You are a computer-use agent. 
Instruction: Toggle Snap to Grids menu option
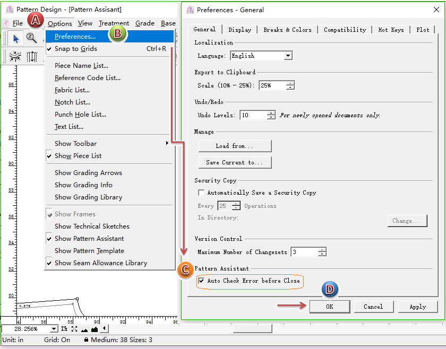click(x=75, y=49)
